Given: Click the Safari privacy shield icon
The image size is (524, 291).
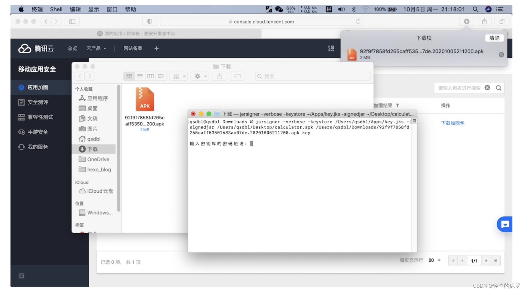Looking at the screenshot, I should [150, 21].
